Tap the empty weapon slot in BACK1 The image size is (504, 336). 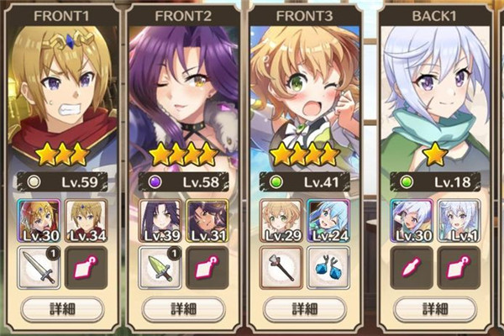coord(412,268)
